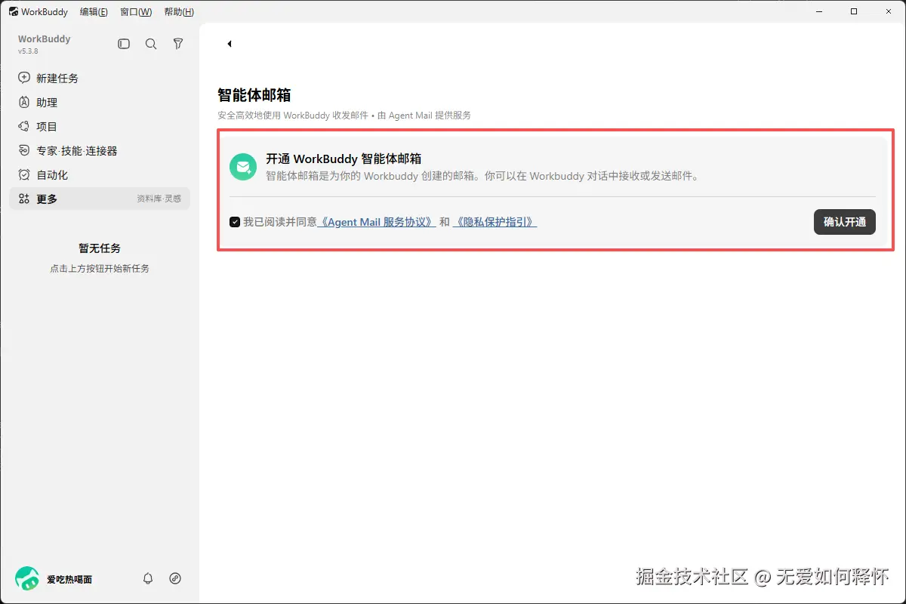906x604 pixels.
Task: Click the 资料库·灵感 label
Action: [159, 199]
